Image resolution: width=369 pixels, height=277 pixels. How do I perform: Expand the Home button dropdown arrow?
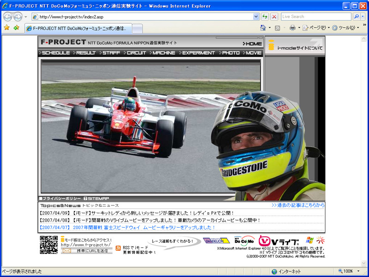point(270,28)
